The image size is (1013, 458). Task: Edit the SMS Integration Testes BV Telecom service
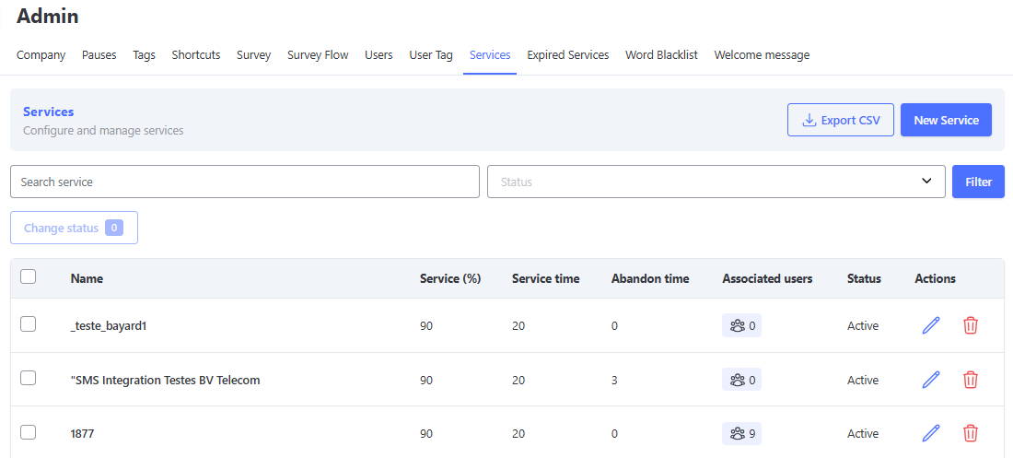[931, 380]
